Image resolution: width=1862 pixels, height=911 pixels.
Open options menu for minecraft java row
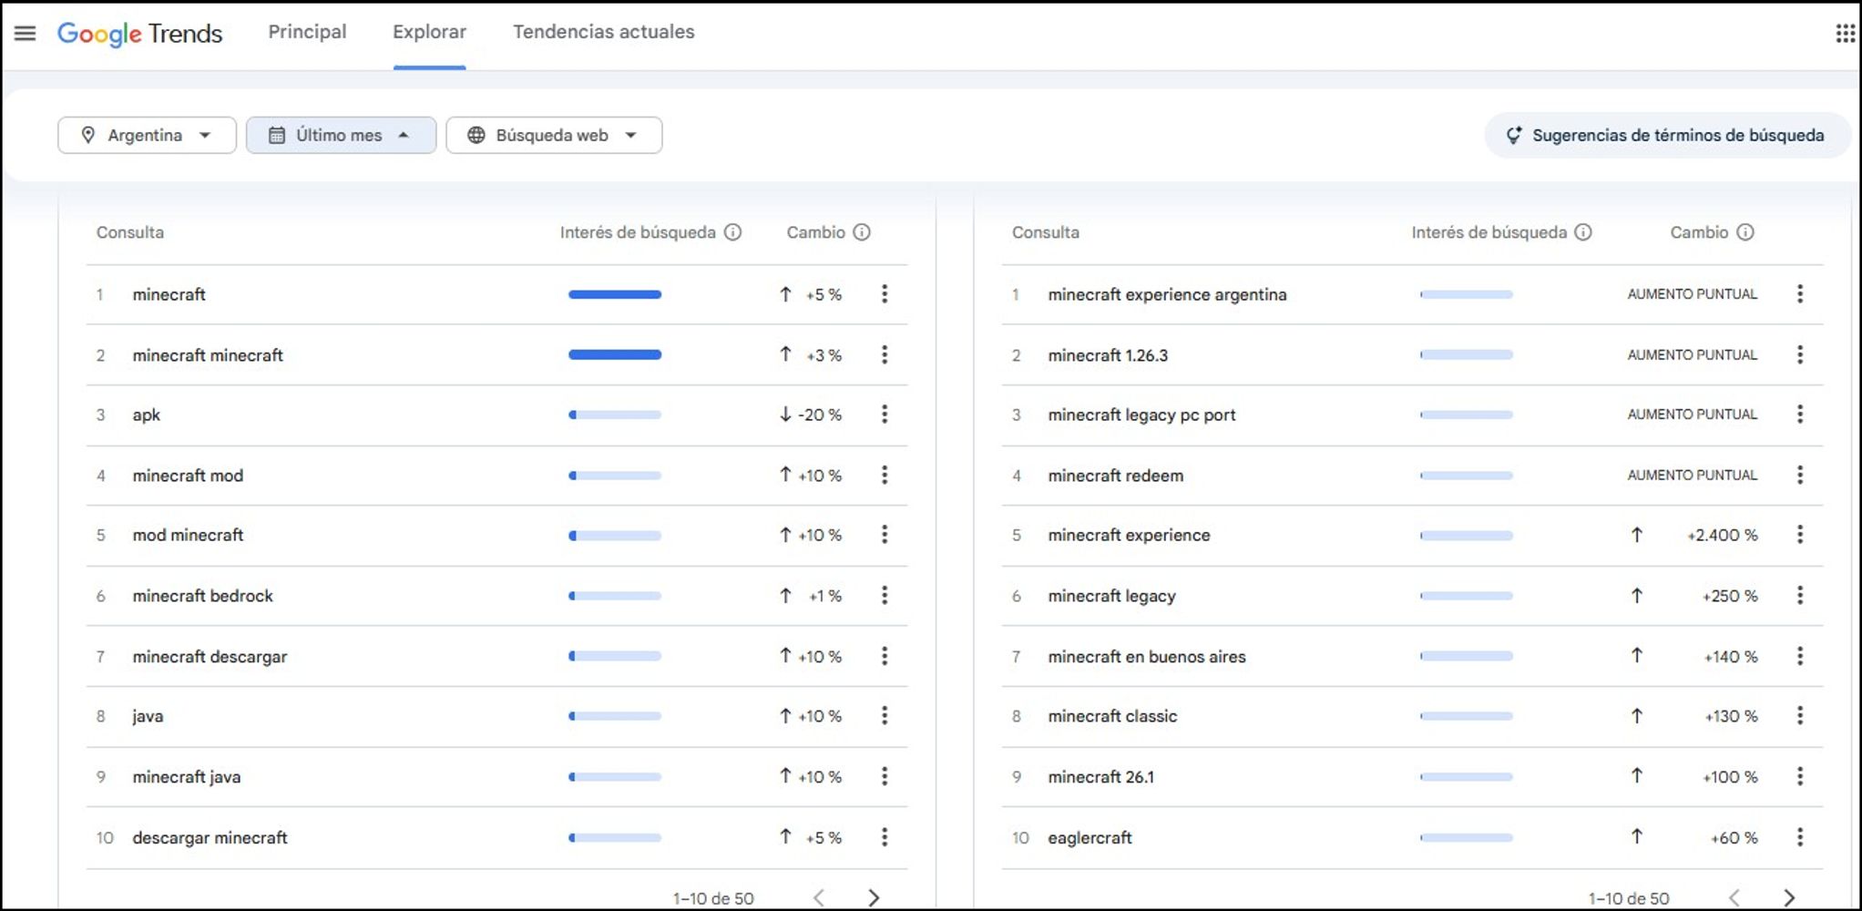(885, 776)
